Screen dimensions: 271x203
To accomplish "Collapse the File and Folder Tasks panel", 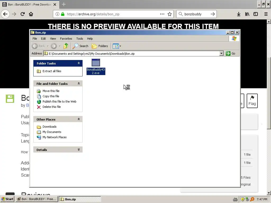I will click(x=79, y=84).
